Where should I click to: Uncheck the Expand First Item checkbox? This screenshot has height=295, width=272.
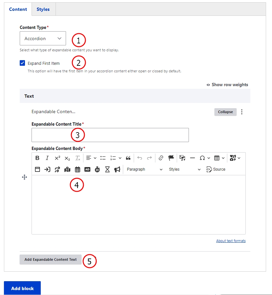[x=22, y=63]
